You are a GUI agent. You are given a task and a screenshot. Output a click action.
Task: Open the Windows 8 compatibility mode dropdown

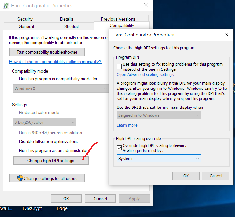coord(61,89)
